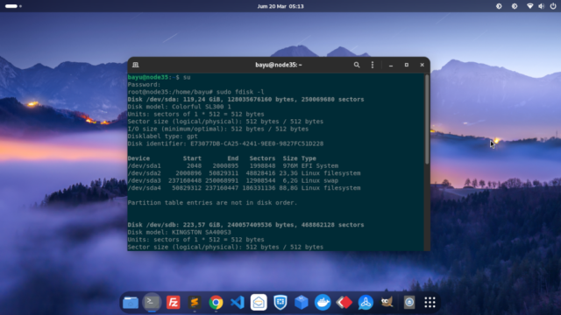561x315 pixels.
Task: Click 'Partition table entries are not in disk order' text
Action: click(x=212, y=202)
